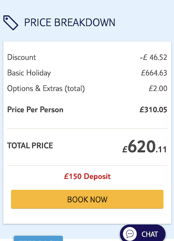Click the Price Per Person label
The image size is (174, 241).
pyautogui.click(x=35, y=110)
